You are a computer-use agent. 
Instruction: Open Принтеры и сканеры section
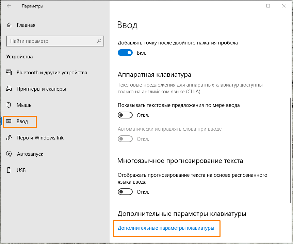click(41, 89)
